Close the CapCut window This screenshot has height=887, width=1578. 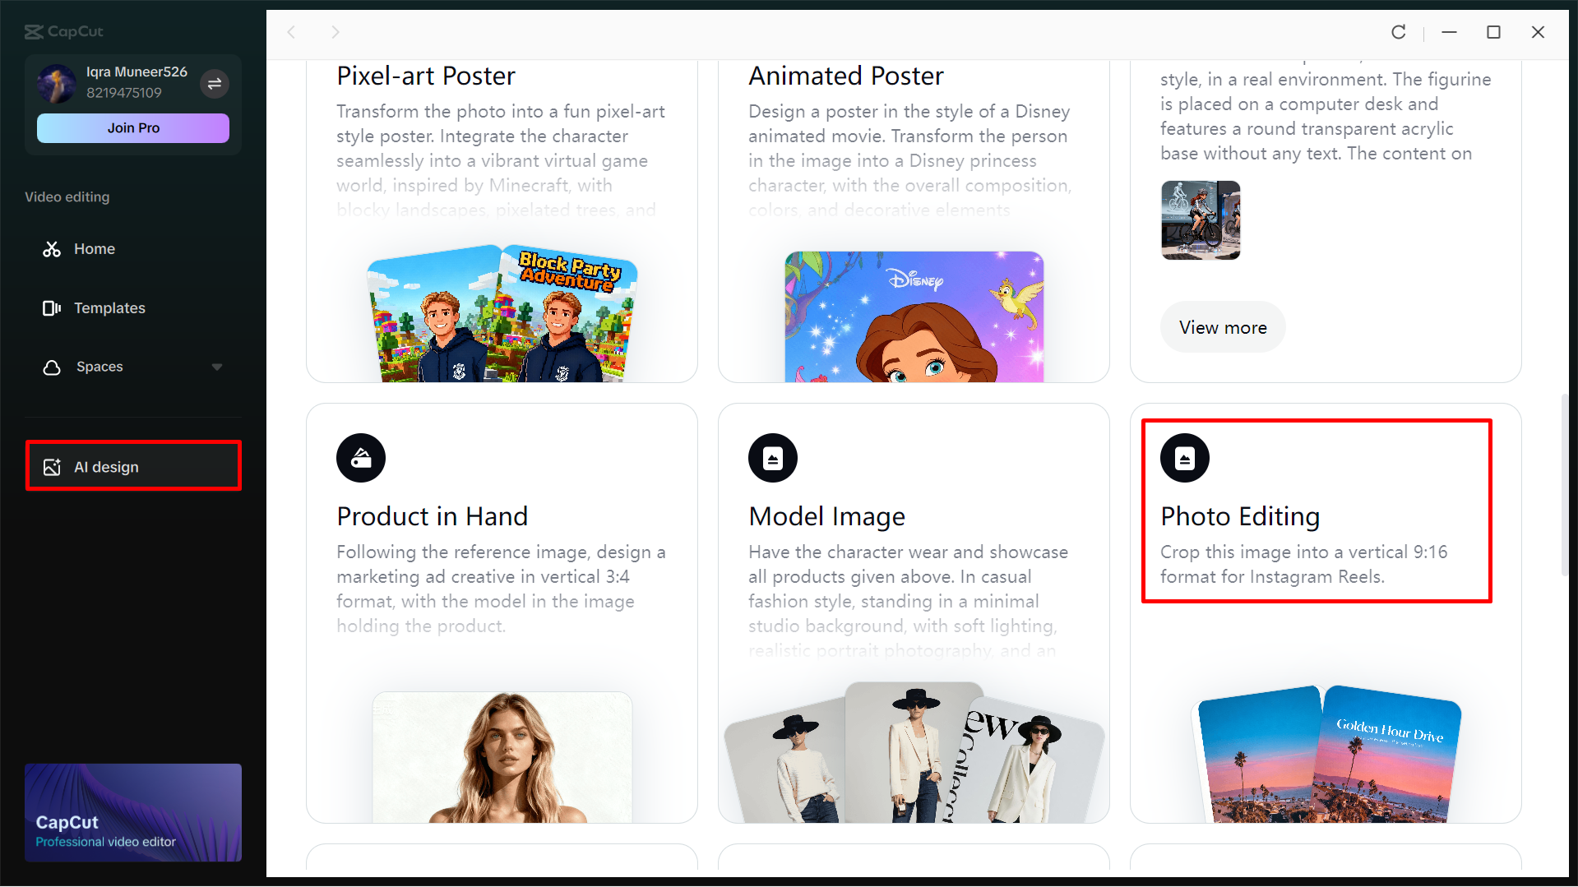(1538, 32)
